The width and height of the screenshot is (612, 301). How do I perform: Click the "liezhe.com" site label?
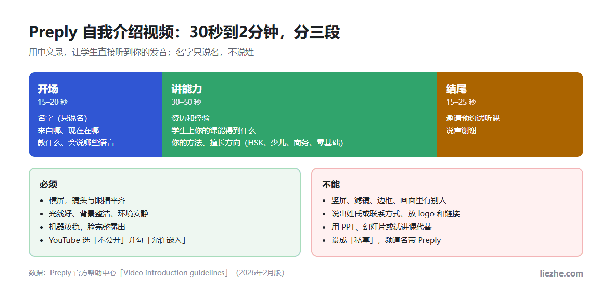tap(562, 273)
